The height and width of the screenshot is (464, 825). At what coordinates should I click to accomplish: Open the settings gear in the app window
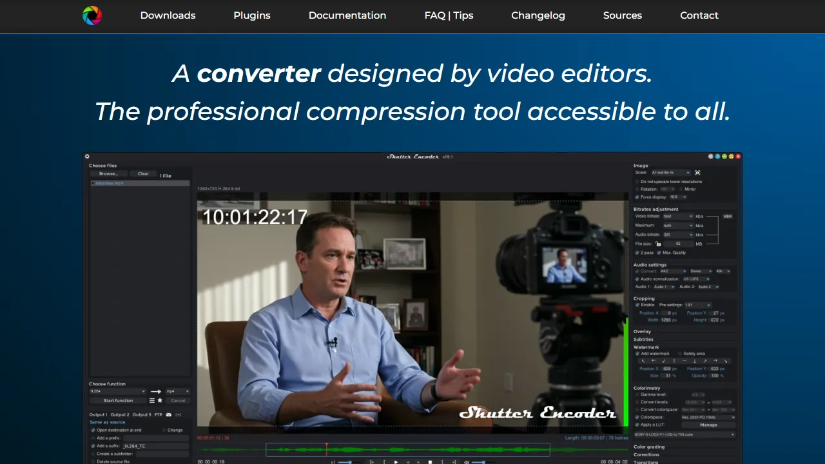87,157
